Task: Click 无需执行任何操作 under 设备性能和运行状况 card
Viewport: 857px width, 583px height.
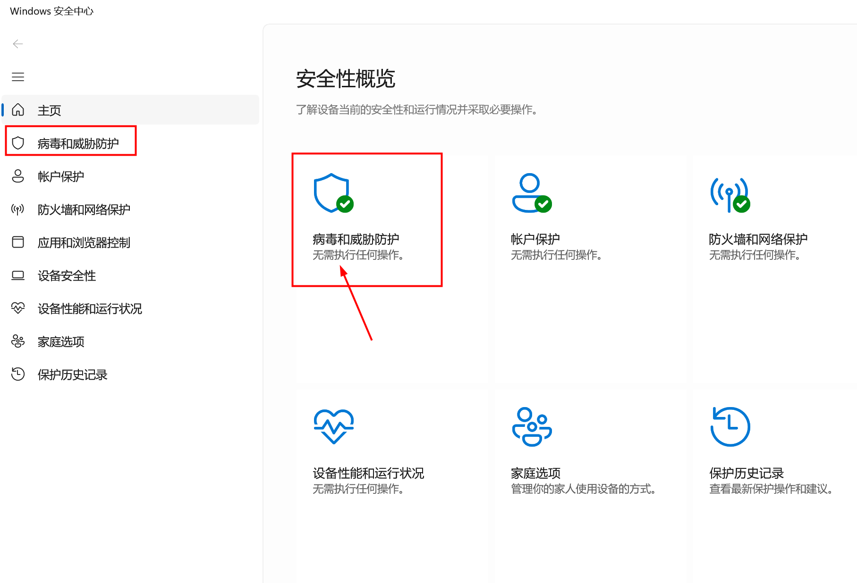Action: click(358, 489)
